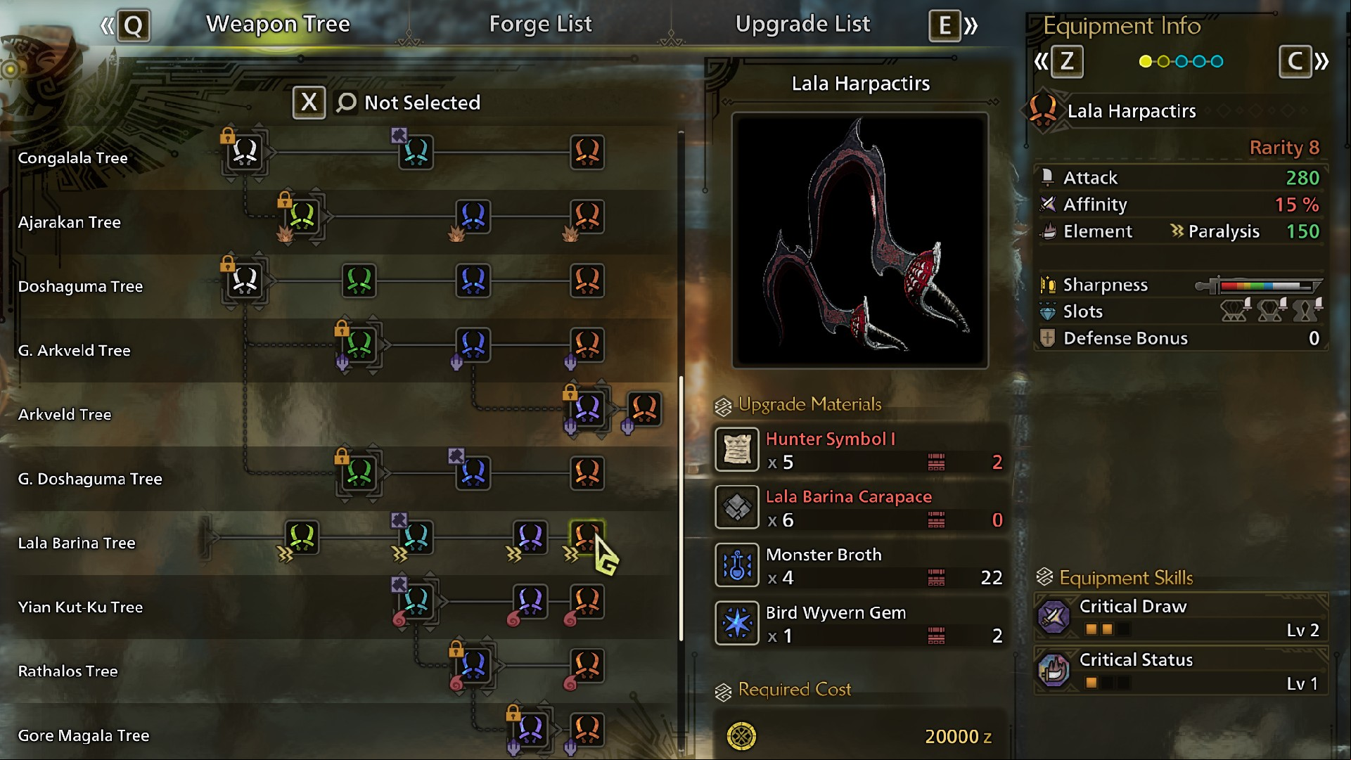Screen dimensions: 1351x760
Task: Switch to the Forge List tab
Action: click(540, 24)
